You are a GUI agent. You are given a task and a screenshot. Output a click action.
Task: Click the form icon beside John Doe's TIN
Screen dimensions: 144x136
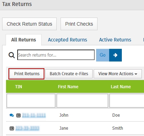tap(18, 115)
